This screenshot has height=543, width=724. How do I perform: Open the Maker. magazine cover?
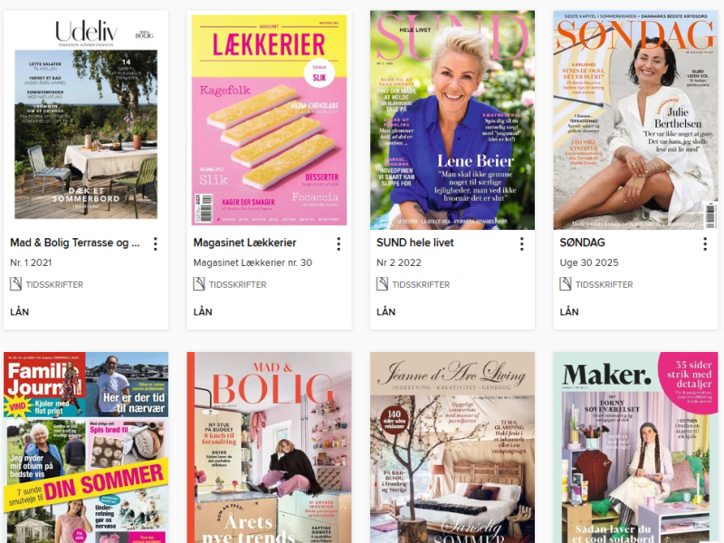click(x=636, y=447)
